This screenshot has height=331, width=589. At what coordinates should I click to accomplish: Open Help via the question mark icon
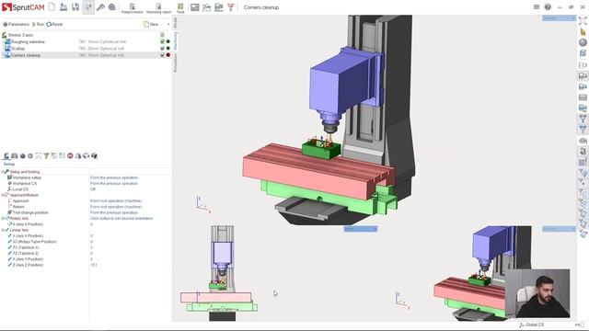[x=548, y=6]
